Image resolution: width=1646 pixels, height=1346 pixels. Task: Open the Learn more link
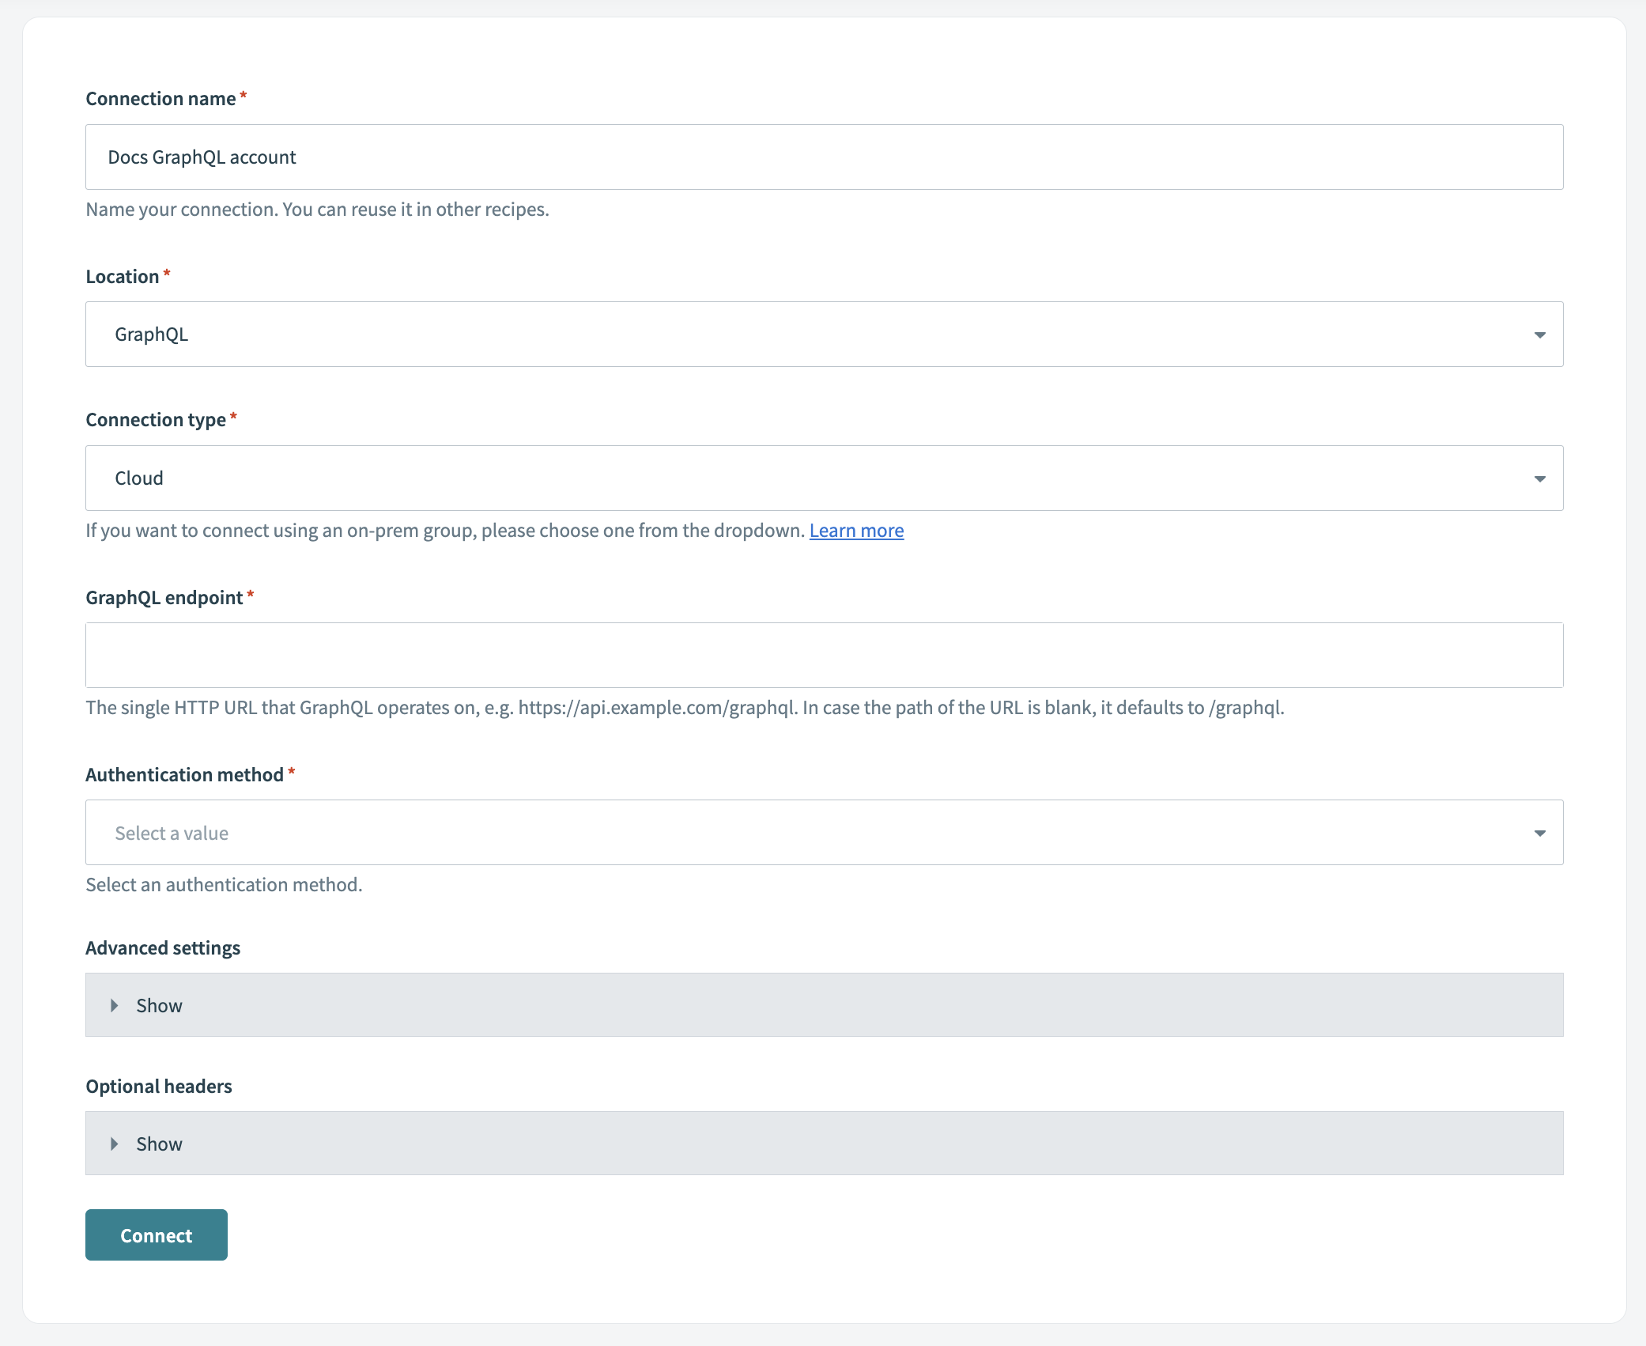(x=856, y=530)
